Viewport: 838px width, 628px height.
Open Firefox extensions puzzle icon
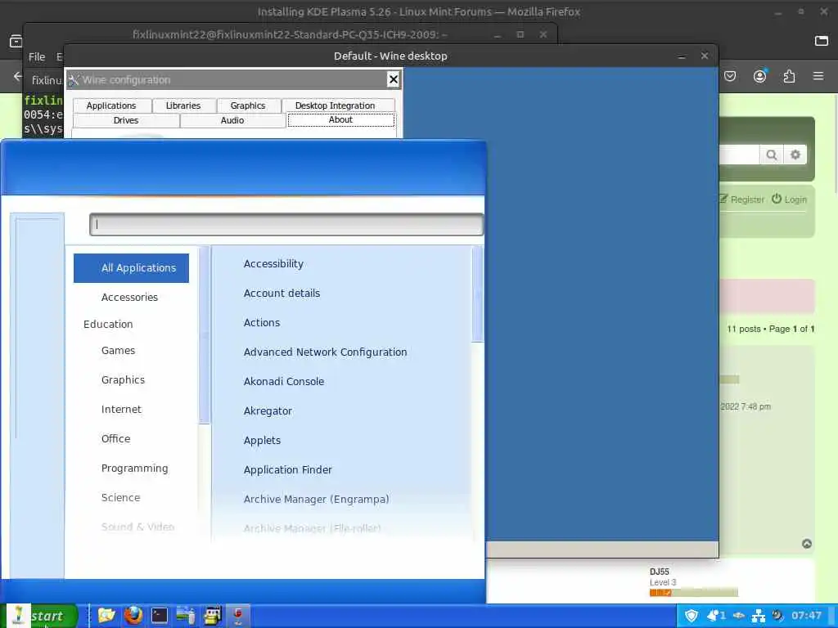coord(789,76)
